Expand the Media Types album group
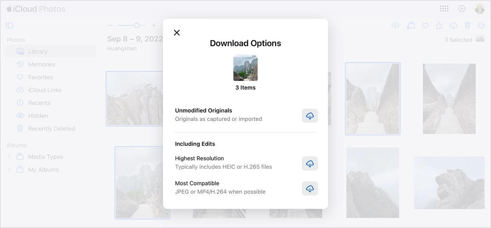Screen dimensions: 491x228 [x=9, y=157]
